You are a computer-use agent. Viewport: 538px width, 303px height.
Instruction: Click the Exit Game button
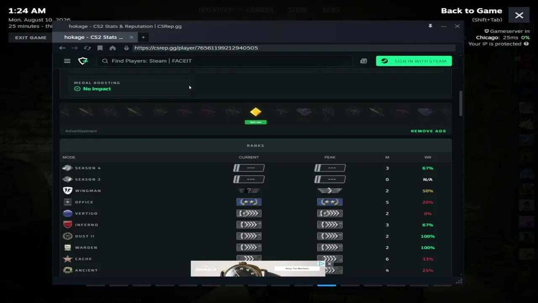pyautogui.click(x=31, y=37)
